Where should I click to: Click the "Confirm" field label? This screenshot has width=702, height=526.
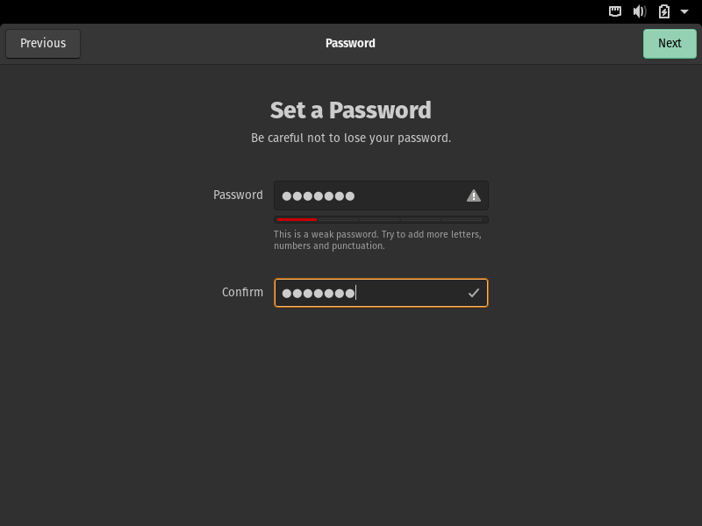click(242, 292)
